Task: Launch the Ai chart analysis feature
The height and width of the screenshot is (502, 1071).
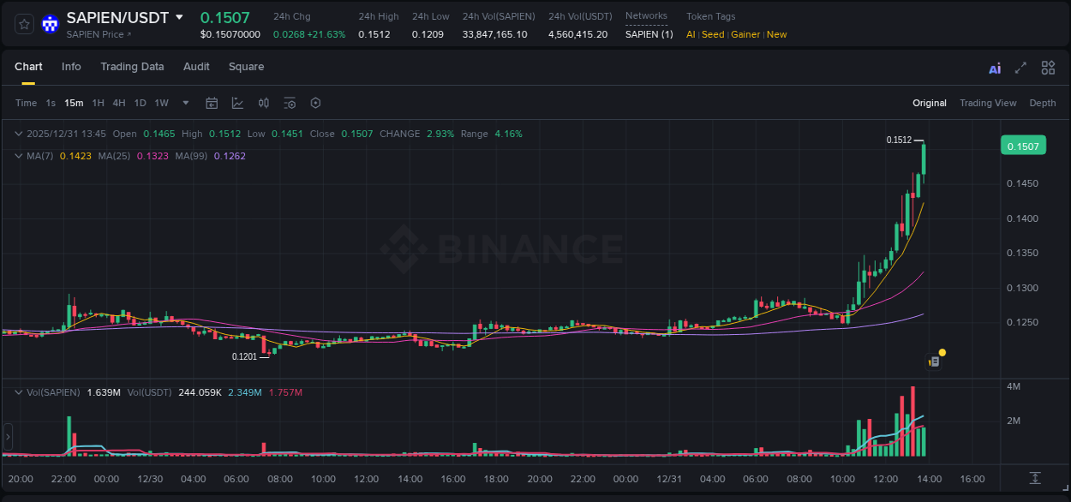Action: (995, 68)
